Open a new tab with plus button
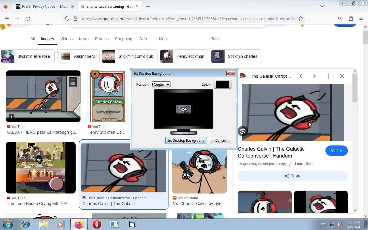The width and height of the screenshot is (368, 230). point(148,6)
